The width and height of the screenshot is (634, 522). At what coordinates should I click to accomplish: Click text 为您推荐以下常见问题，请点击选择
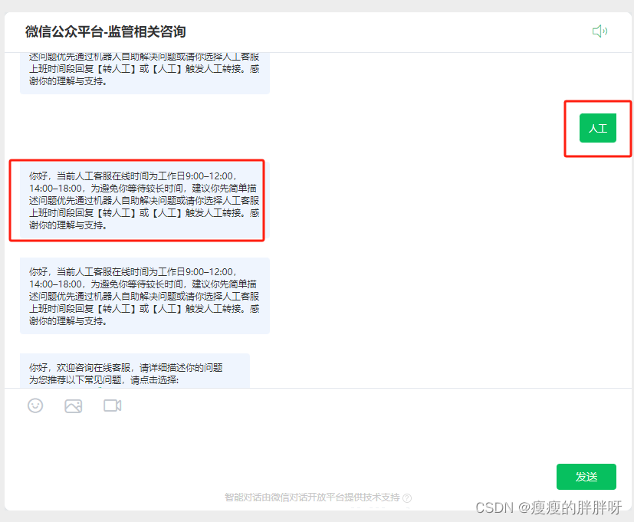coord(103,380)
